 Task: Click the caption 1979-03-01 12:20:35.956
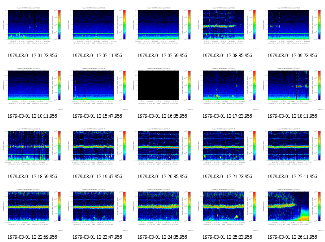click(162, 177)
